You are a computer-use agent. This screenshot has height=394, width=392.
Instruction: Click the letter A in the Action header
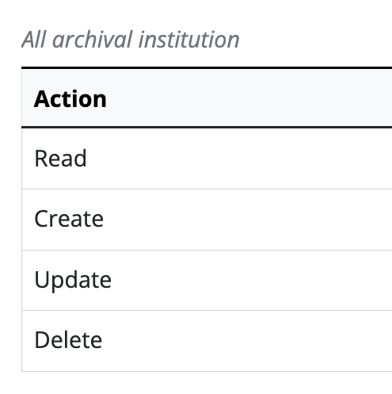tap(42, 99)
